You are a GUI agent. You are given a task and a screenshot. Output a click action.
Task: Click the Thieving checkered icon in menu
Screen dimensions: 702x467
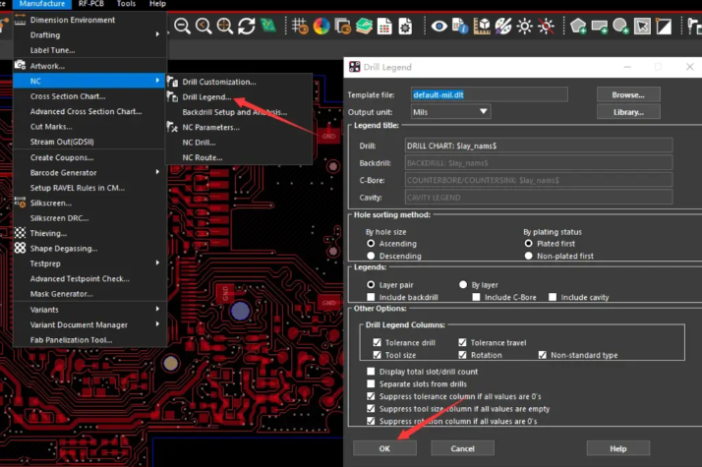click(x=20, y=233)
